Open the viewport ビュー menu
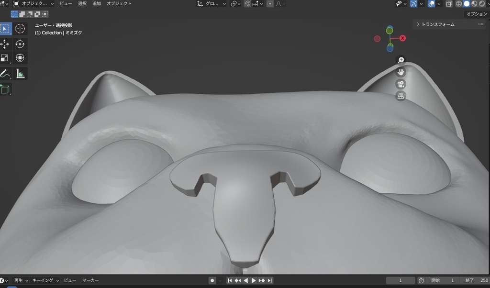The width and height of the screenshot is (490, 288). click(x=66, y=4)
